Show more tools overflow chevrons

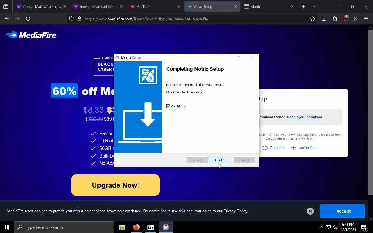355,19
